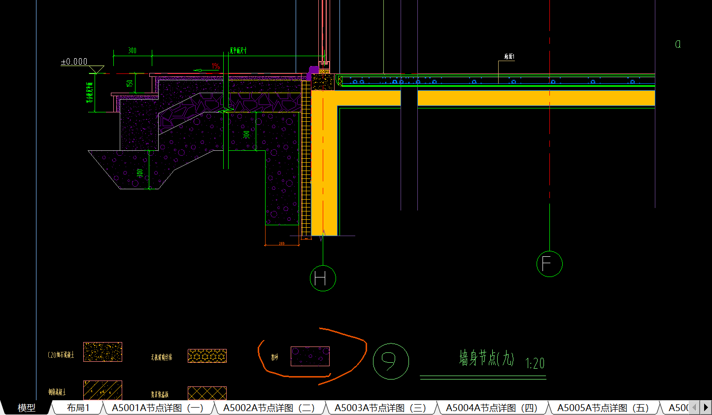
Task: Select the 380 vertical dimension text
Action: (140, 173)
